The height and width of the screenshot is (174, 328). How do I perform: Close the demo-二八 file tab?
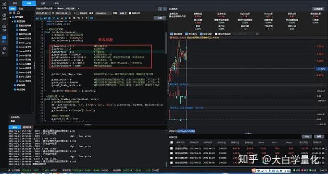(x=79, y=9)
